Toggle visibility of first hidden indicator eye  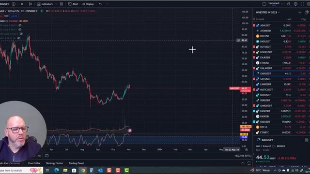(x=20, y=26)
